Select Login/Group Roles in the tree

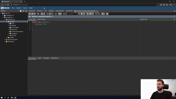tap(12, 40)
